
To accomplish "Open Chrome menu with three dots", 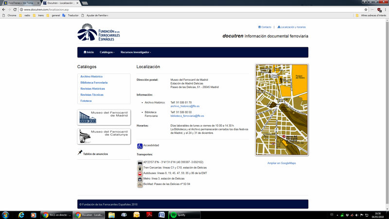I will 385,9.
